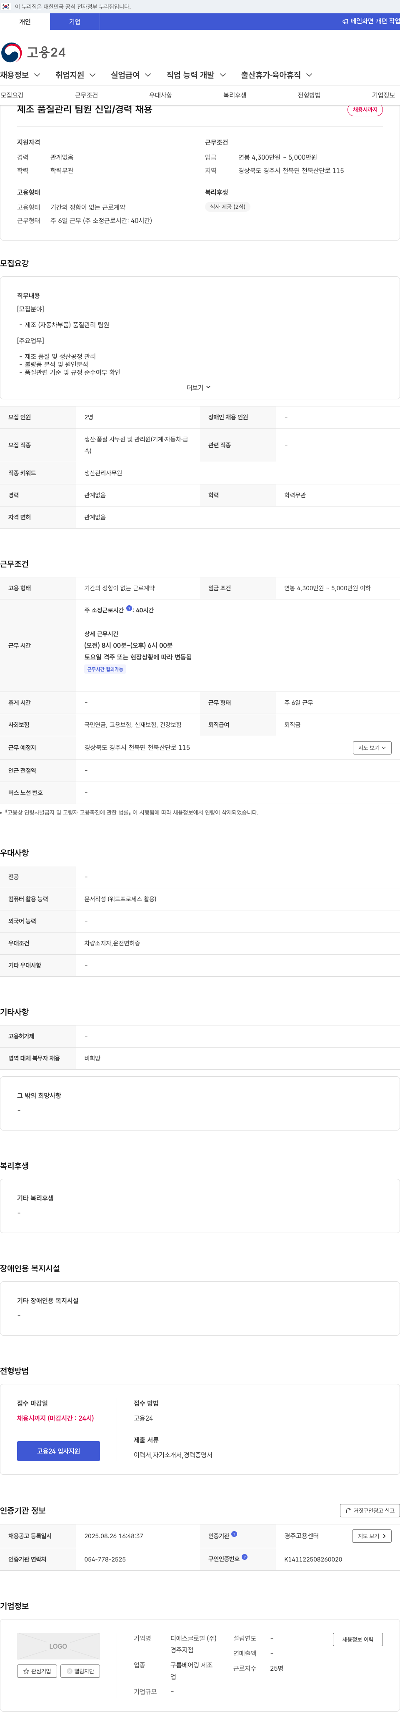Image resolution: width=400 pixels, height=1712 pixels.
Task: Jump to the 우대사항 section tab
Action: 161,95
